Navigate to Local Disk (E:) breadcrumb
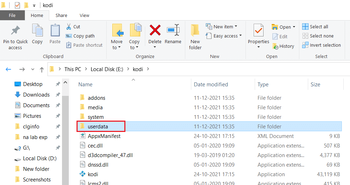Image resolution: width=350 pixels, height=185 pixels. pos(107,69)
